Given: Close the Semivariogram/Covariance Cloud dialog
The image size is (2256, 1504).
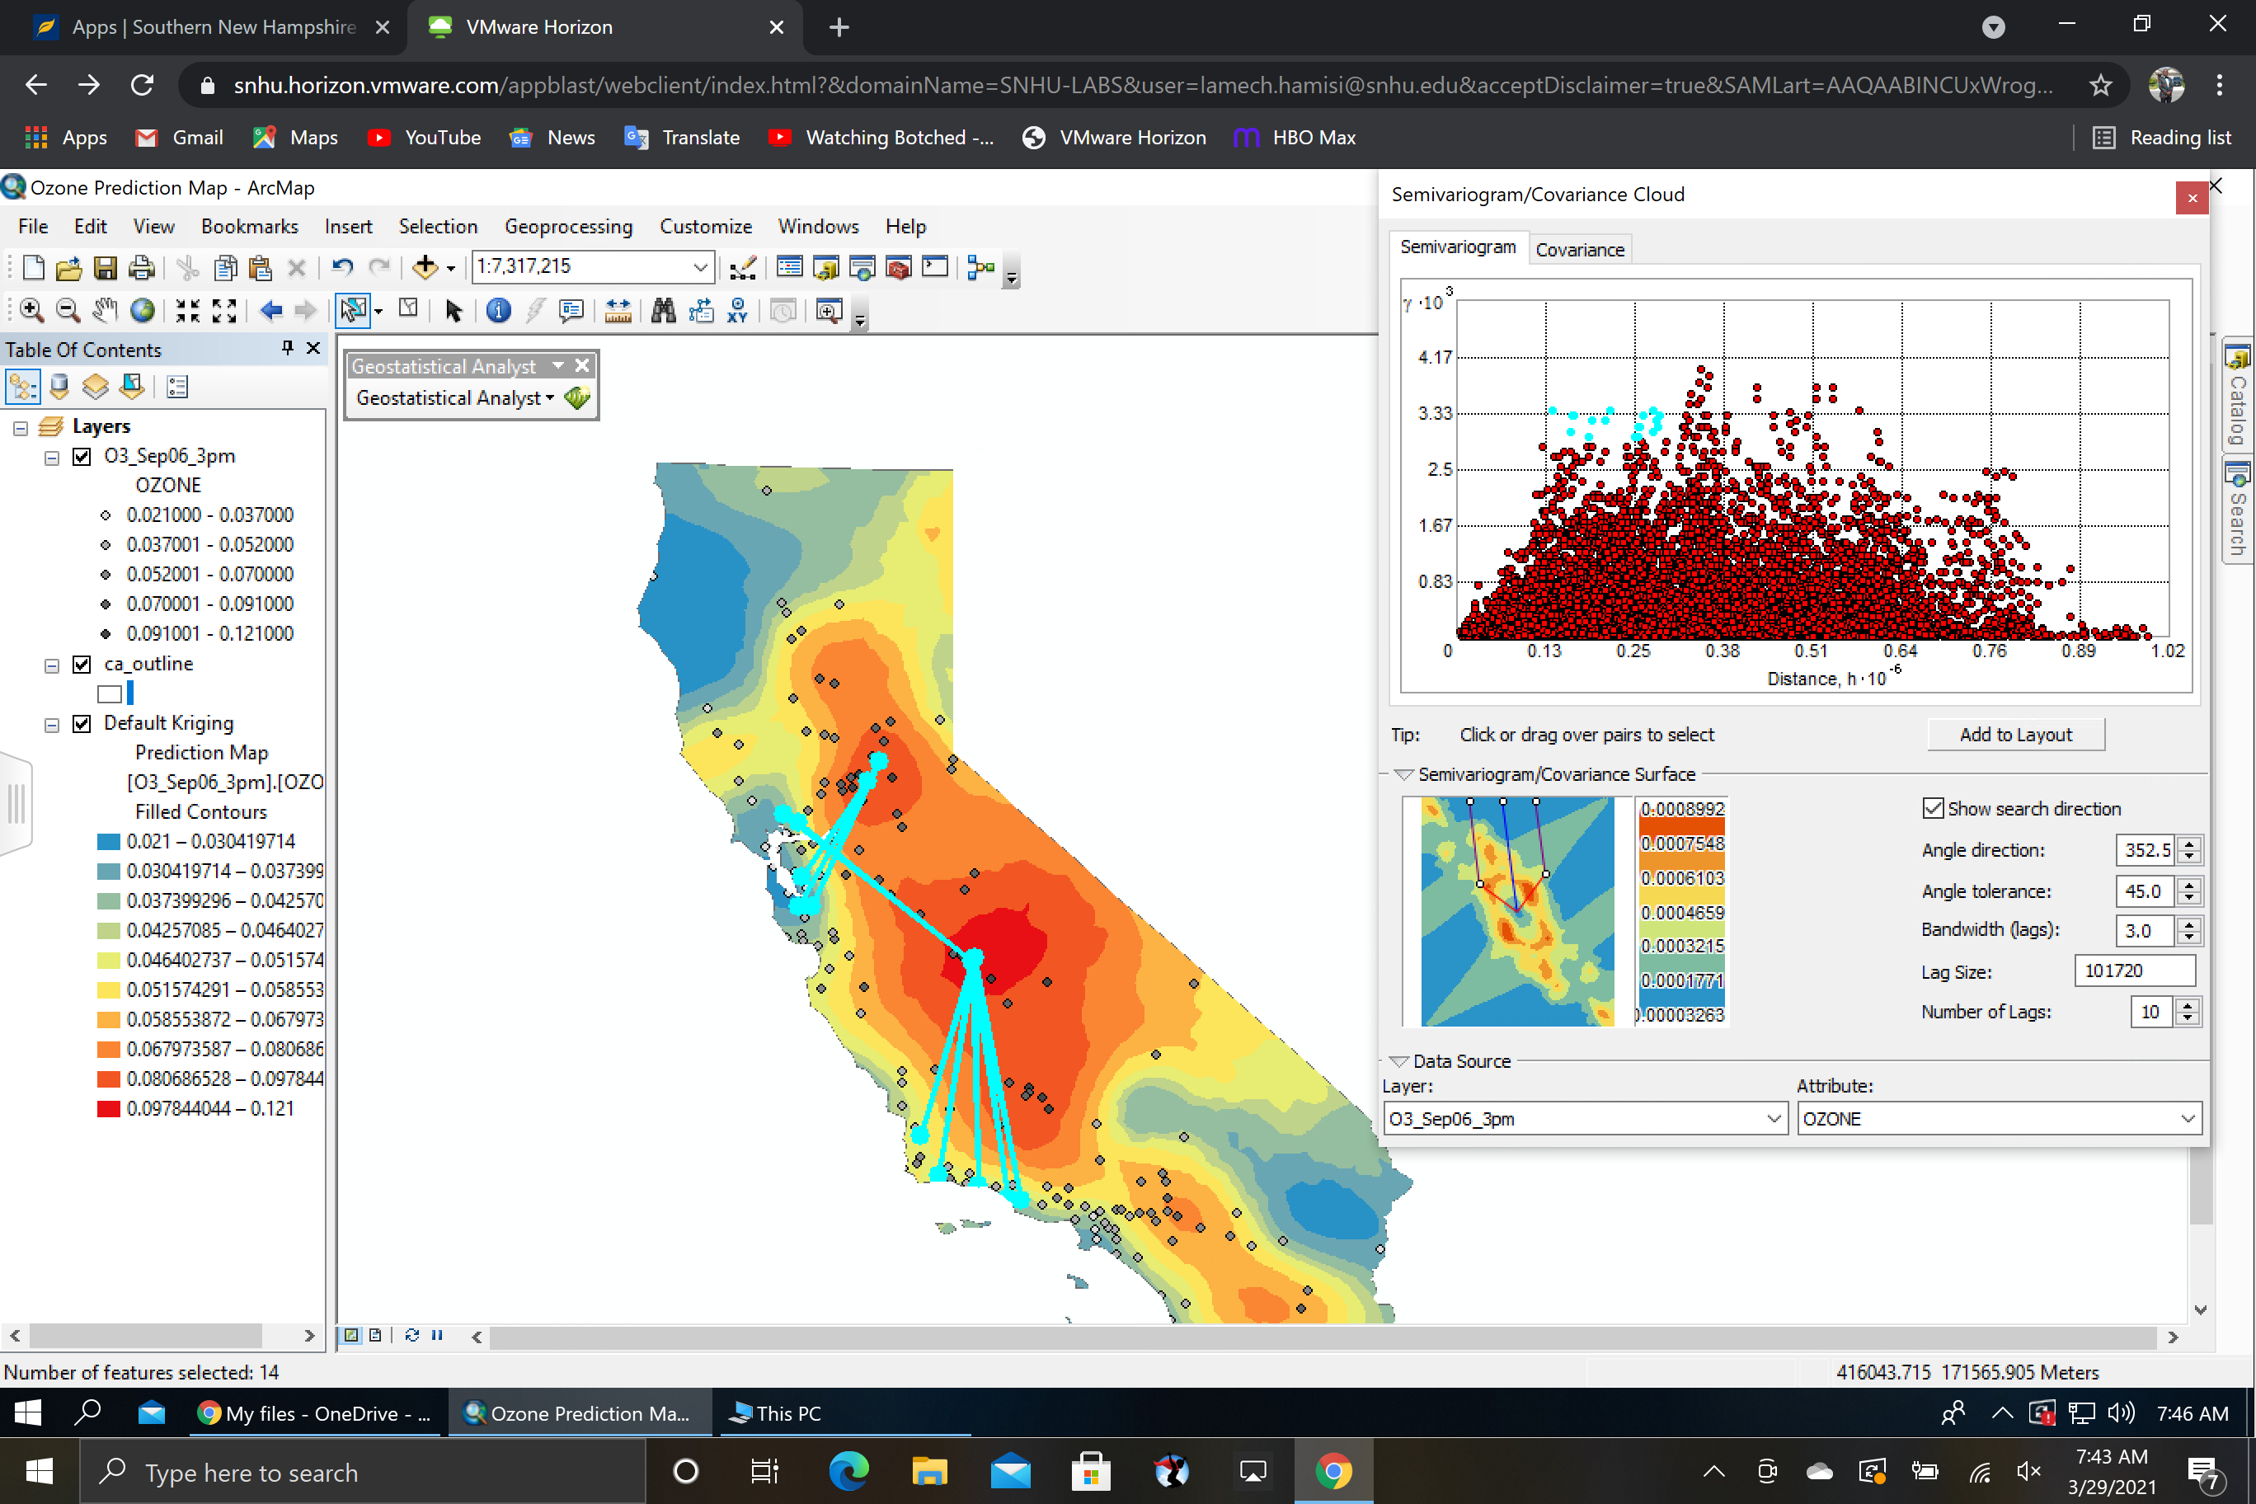Looking at the screenshot, I should (x=2192, y=199).
